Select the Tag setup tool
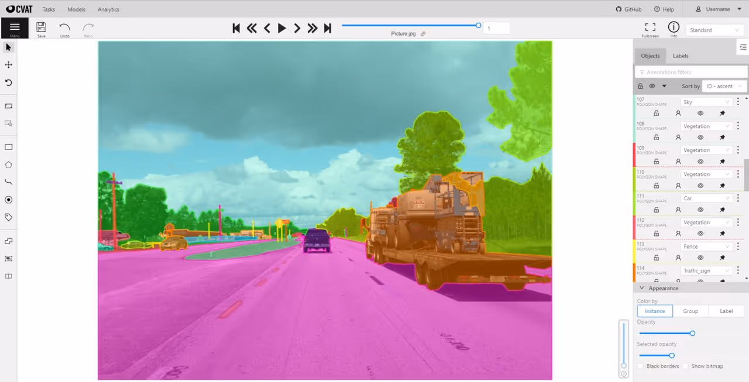749x382 pixels. 9,217
